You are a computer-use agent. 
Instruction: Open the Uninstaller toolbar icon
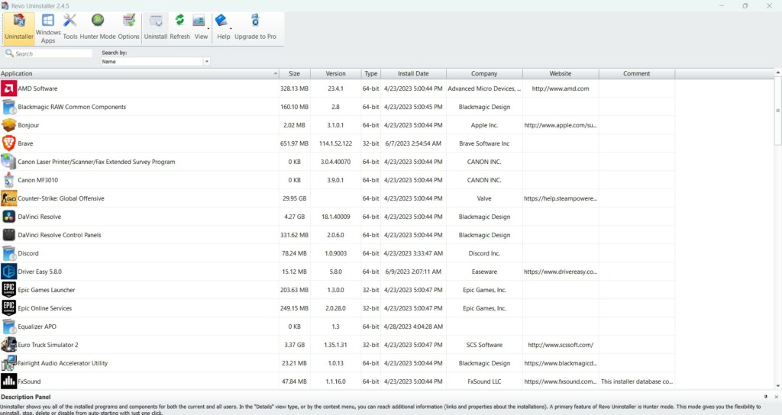point(18,27)
